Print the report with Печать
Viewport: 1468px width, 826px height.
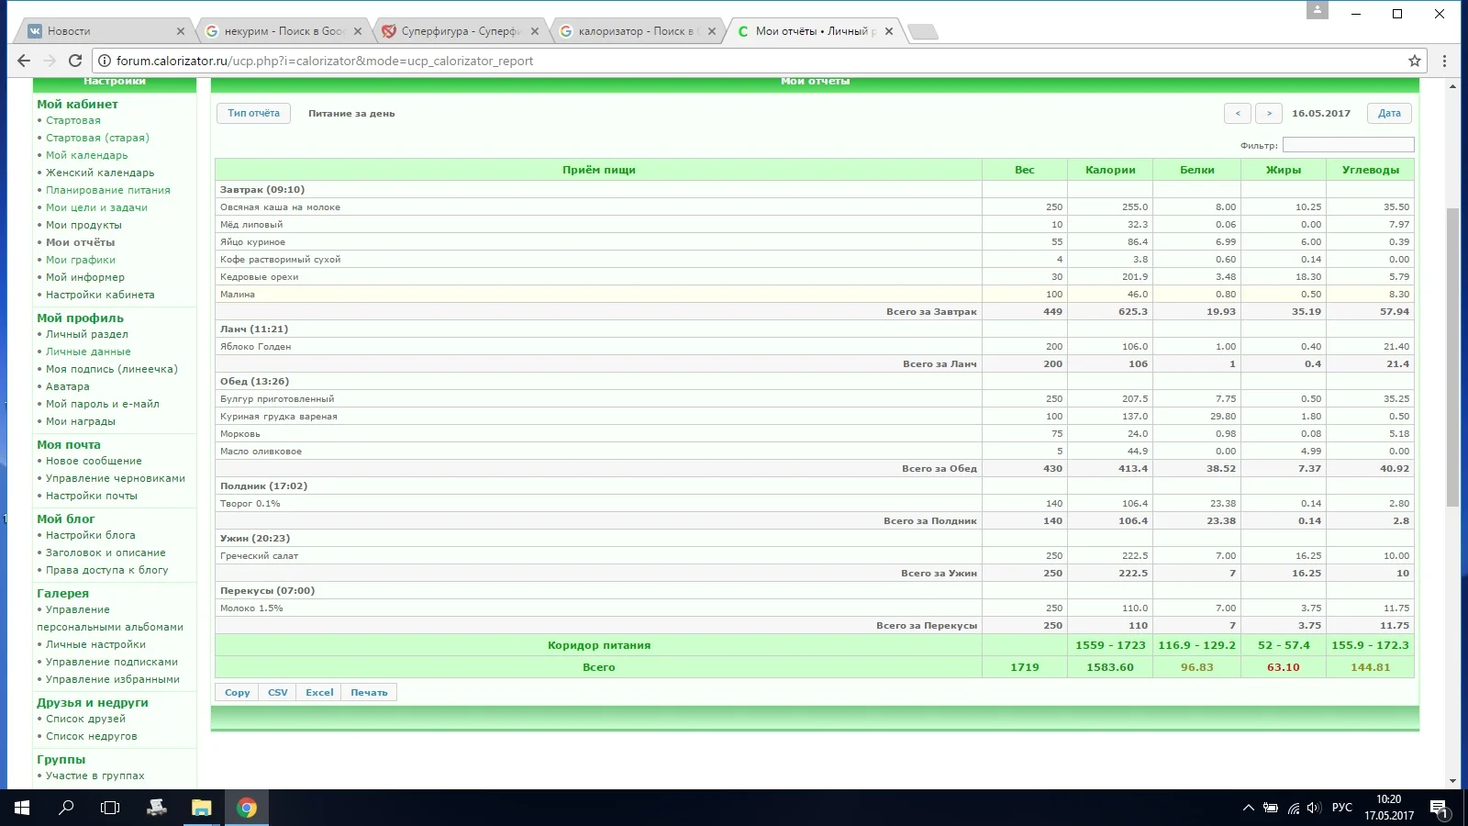tap(369, 692)
